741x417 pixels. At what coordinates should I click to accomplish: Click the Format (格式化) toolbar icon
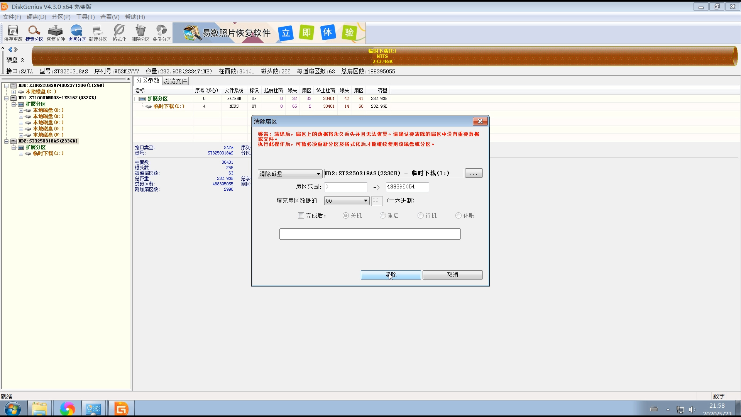tap(119, 33)
